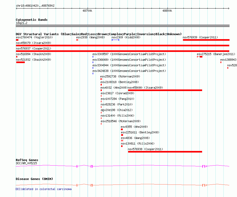237x197 pixels.
Task: Select the esv2938 (Wang2008) red marker
Action: click(x=77, y=40)
